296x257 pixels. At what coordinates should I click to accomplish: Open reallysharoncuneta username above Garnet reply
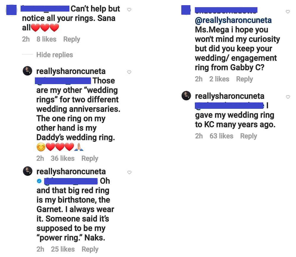pos(71,172)
